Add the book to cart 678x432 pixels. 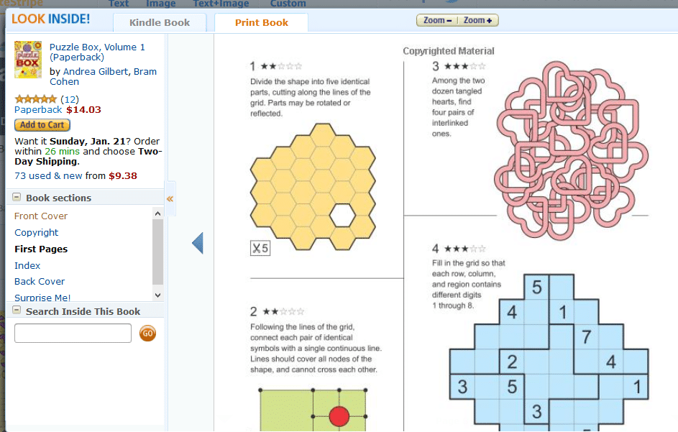pyautogui.click(x=42, y=125)
